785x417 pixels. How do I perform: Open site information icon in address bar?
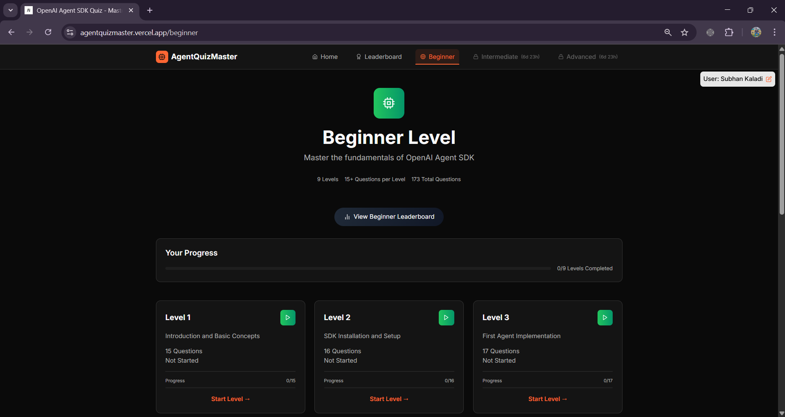click(70, 32)
